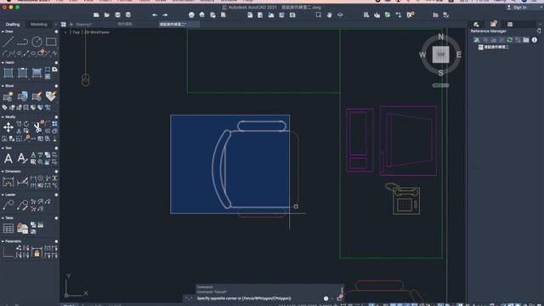Click the S compass letter on ViewCube
Screen dimensions: 544x306
[440, 73]
